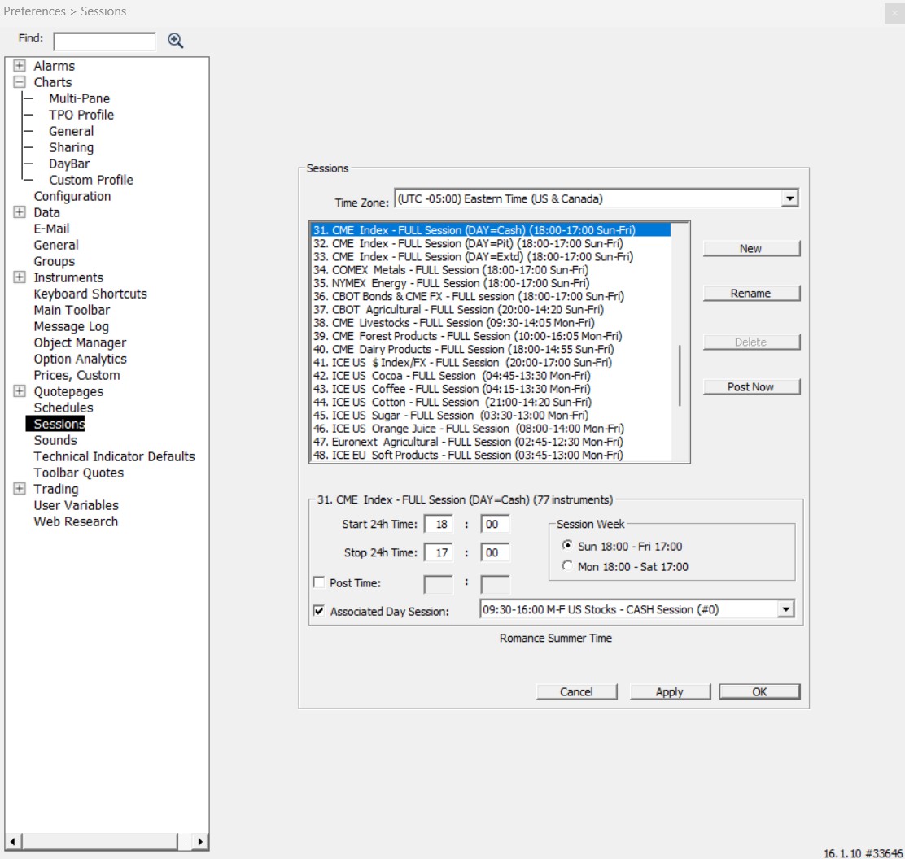This screenshot has height=859, width=905.
Task: Close the Preferences window with X
Action: (893, 12)
